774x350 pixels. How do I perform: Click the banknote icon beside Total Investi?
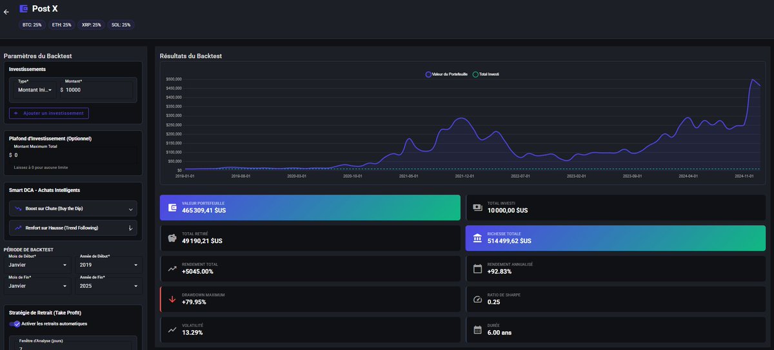[477, 208]
